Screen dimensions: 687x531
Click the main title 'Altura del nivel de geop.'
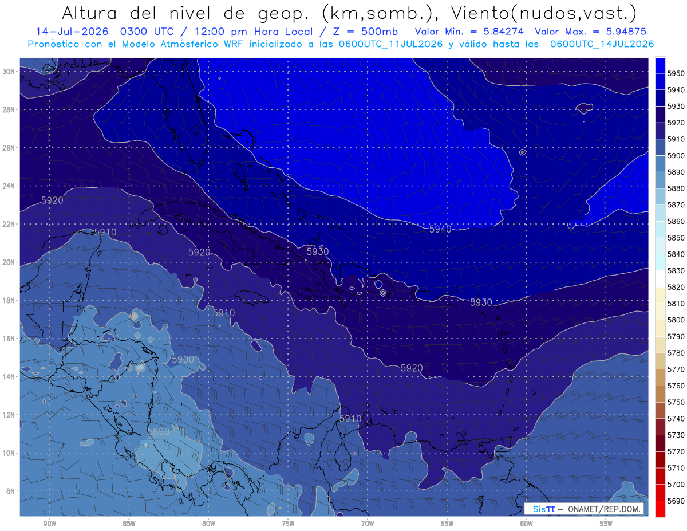186,13
